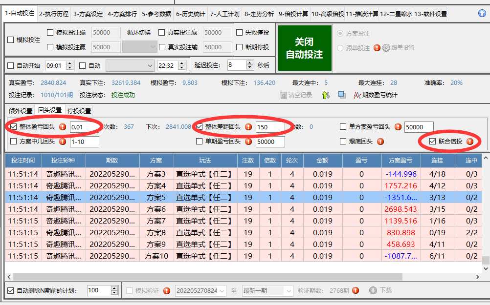The width and height of the screenshot is (490, 305).
Task: Switch to the 3-方案设定 tab
Action: tap(88, 14)
